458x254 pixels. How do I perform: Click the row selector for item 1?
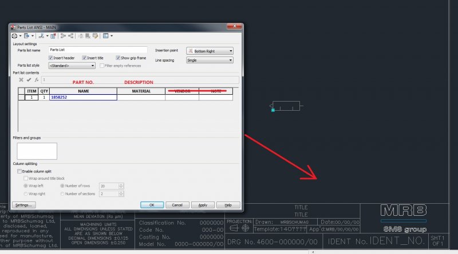21,97
